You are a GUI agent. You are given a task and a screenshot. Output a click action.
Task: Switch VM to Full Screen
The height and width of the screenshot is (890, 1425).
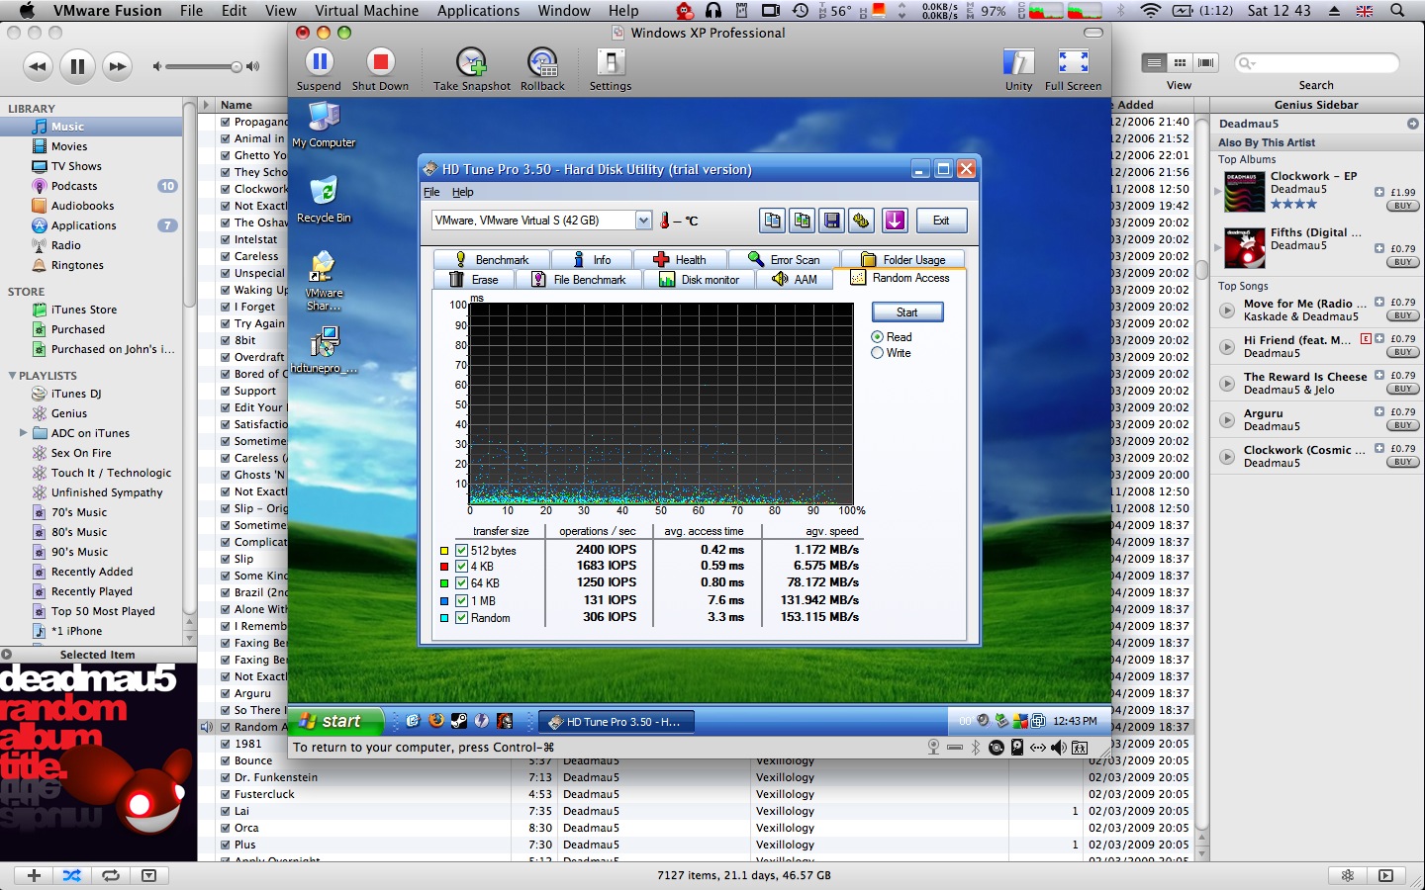1073,63
